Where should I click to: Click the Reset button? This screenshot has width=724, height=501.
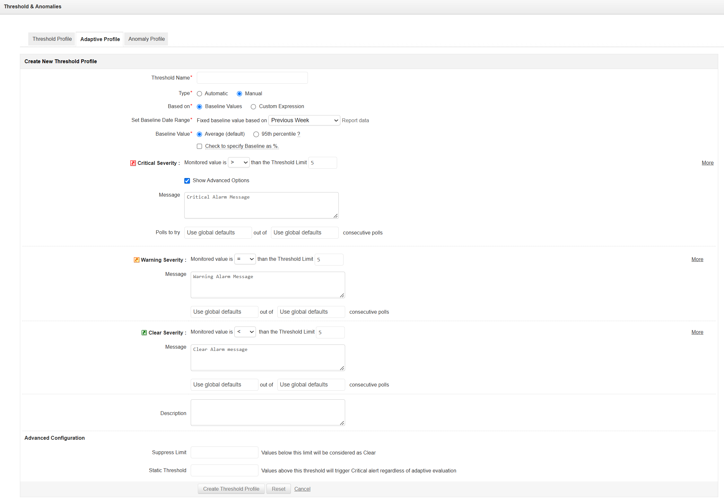[279, 489]
